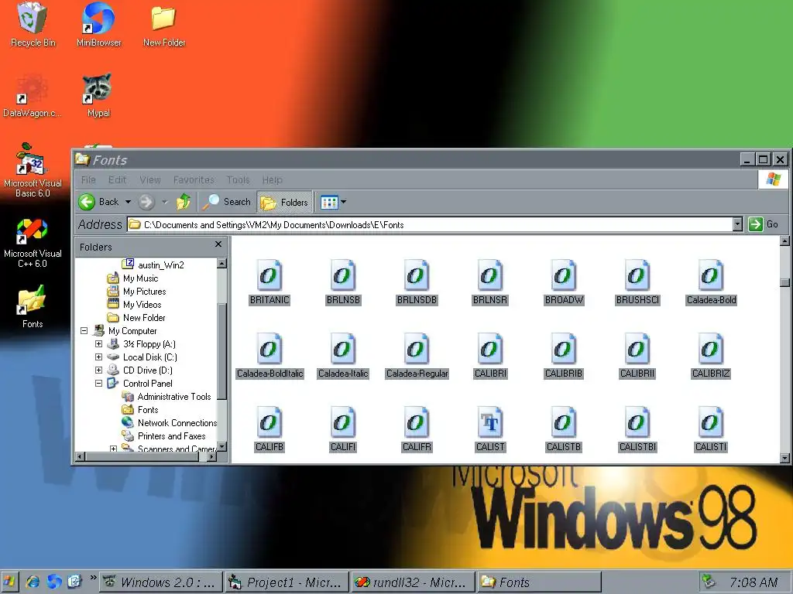
Task: Click the file list scroll down arrow
Action: point(784,459)
